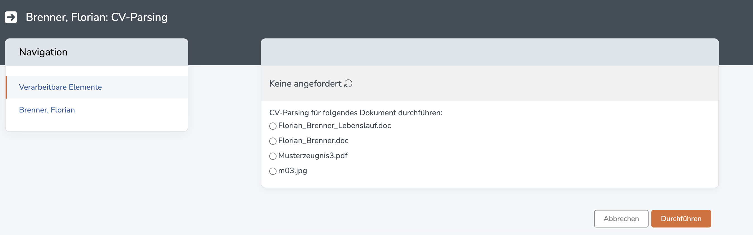Image resolution: width=753 pixels, height=235 pixels.
Task: Click the Abbrechen button
Action: (x=621, y=218)
